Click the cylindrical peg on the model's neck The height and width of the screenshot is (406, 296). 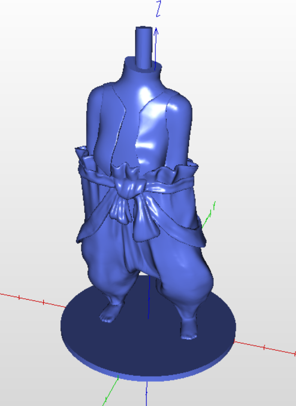pos(144,48)
